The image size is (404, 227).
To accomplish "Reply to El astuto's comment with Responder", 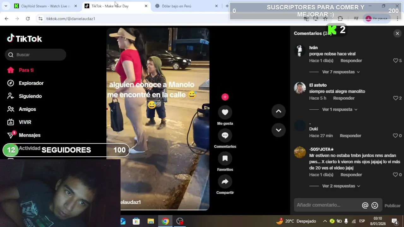I will click(344, 98).
